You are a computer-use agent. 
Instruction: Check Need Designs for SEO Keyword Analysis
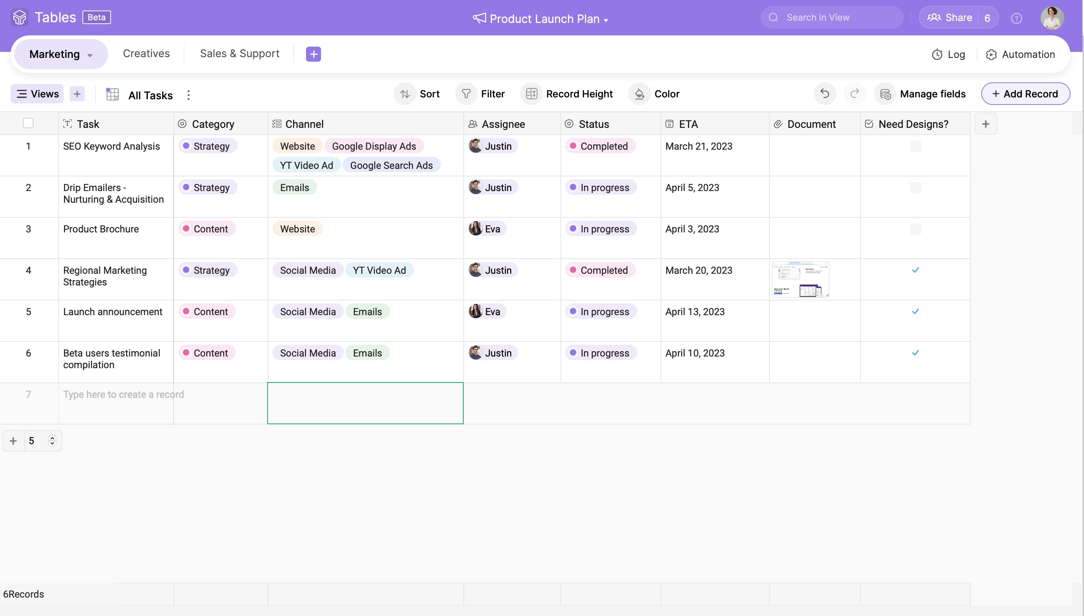(x=915, y=146)
